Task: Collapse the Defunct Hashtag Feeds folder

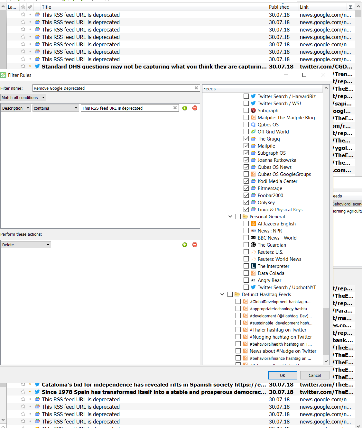Action: [222, 294]
